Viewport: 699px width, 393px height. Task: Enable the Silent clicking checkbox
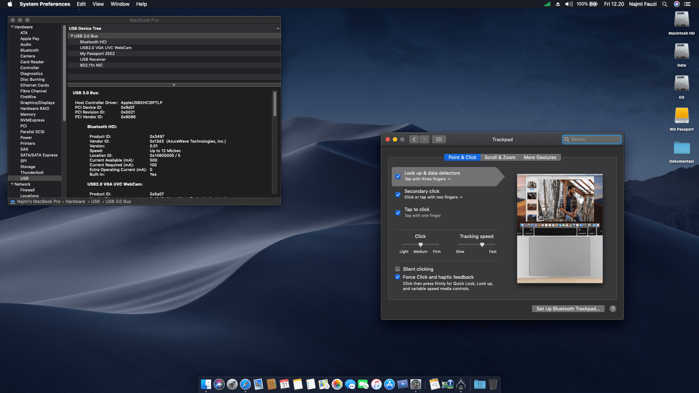pyautogui.click(x=398, y=269)
